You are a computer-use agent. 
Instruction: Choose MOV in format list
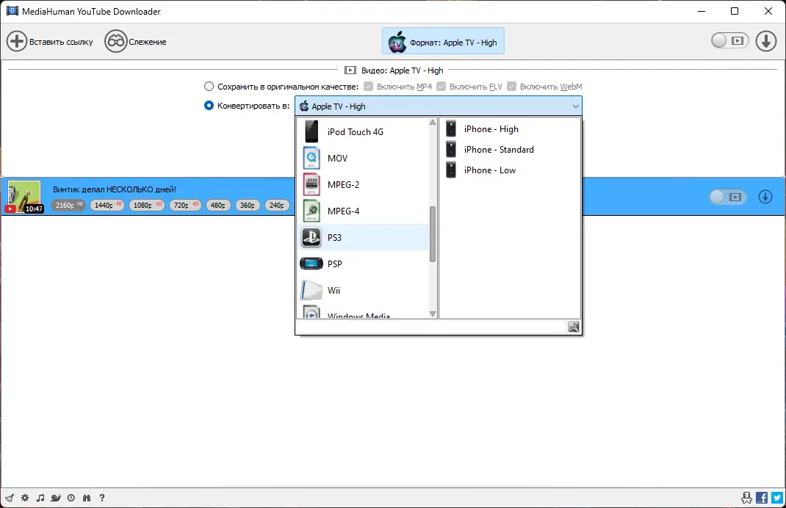[x=364, y=159]
